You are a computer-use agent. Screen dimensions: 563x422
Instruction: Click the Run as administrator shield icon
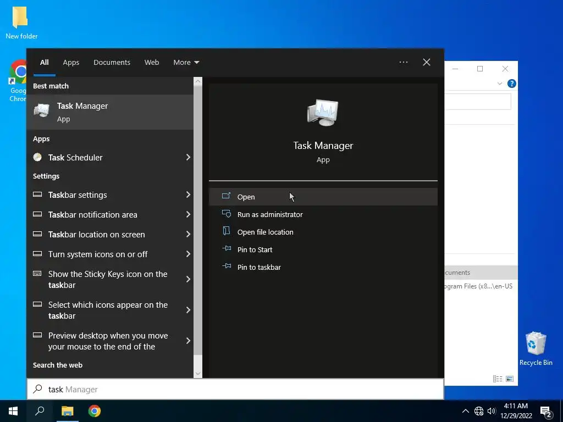[226, 214]
